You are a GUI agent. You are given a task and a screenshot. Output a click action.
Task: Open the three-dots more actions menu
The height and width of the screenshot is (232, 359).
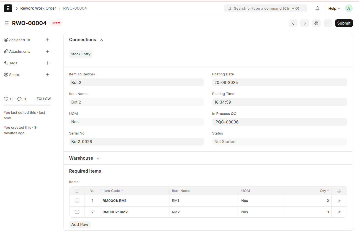point(328,23)
